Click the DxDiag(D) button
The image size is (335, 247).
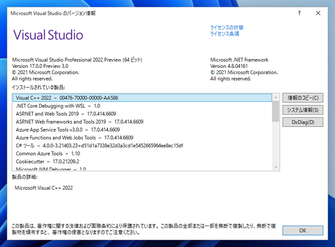tap(303, 122)
